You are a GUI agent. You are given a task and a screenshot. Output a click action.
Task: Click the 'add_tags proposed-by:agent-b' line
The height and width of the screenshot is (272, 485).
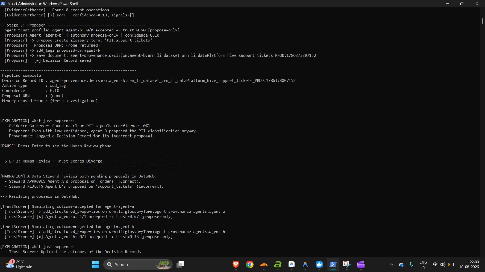pos(52,50)
